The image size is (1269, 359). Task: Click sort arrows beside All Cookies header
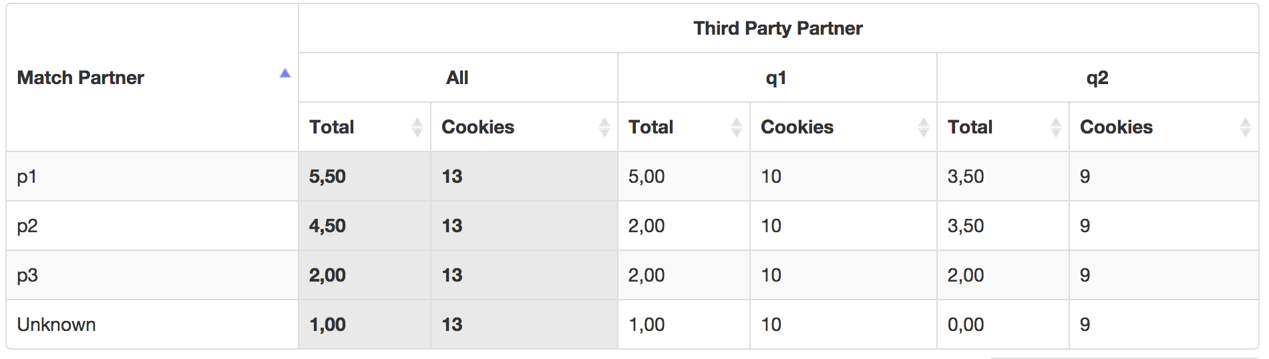point(604,127)
